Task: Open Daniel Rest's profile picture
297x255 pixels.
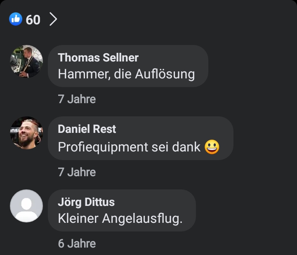Action: 26,133
